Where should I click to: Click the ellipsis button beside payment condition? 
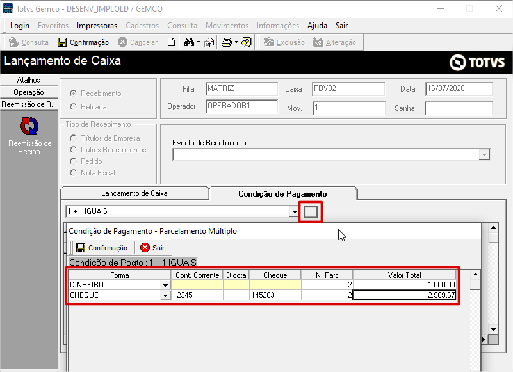pos(311,212)
